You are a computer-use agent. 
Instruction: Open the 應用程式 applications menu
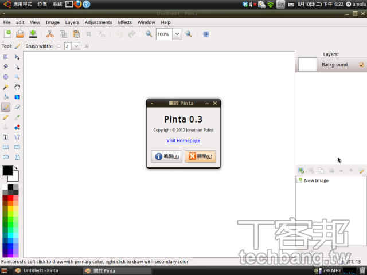(22, 4)
